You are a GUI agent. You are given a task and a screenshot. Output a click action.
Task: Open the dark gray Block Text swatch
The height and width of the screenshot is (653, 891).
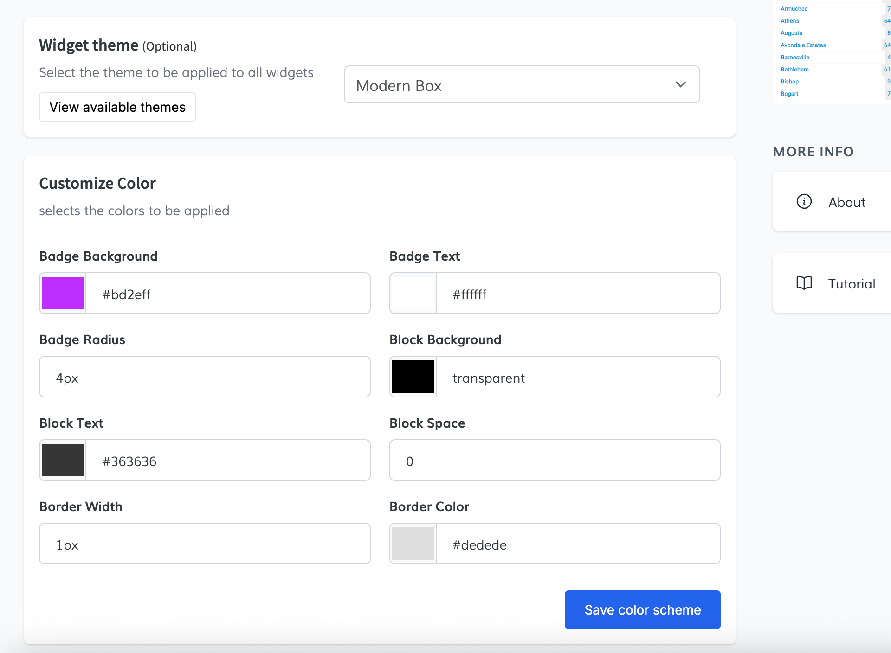click(63, 460)
